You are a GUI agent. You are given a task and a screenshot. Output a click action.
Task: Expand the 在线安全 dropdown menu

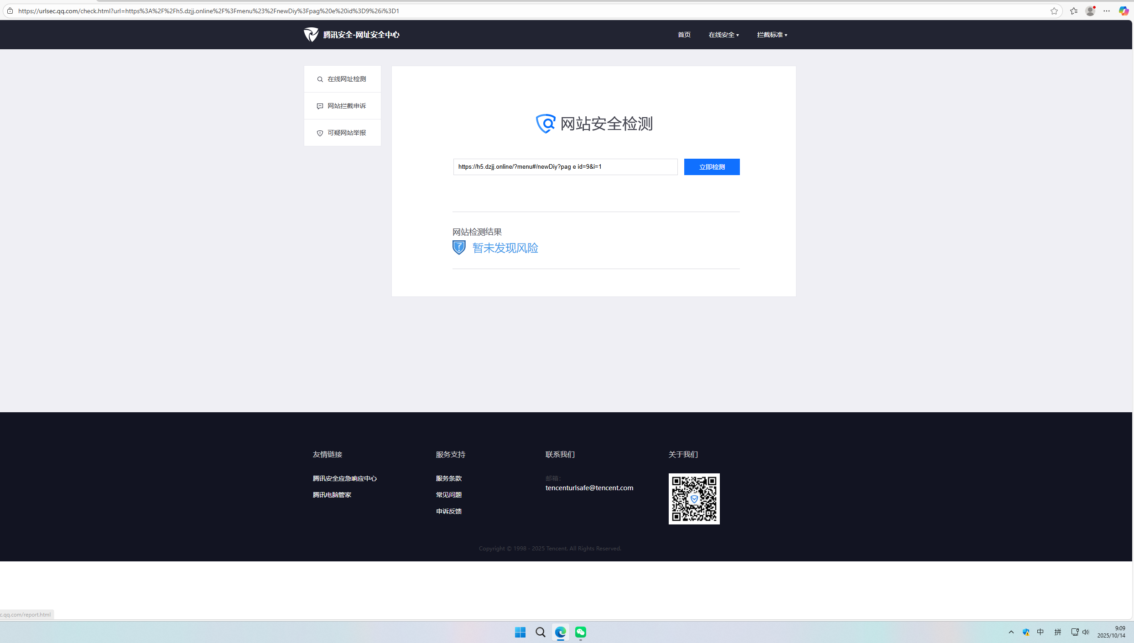pyautogui.click(x=723, y=35)
